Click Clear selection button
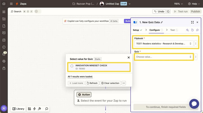This screenshot has width=203, height=113. point(110,83)
